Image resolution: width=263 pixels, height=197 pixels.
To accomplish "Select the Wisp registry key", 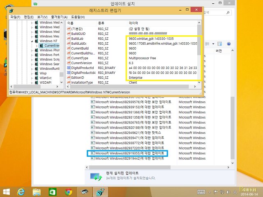I will coord(43,73).
